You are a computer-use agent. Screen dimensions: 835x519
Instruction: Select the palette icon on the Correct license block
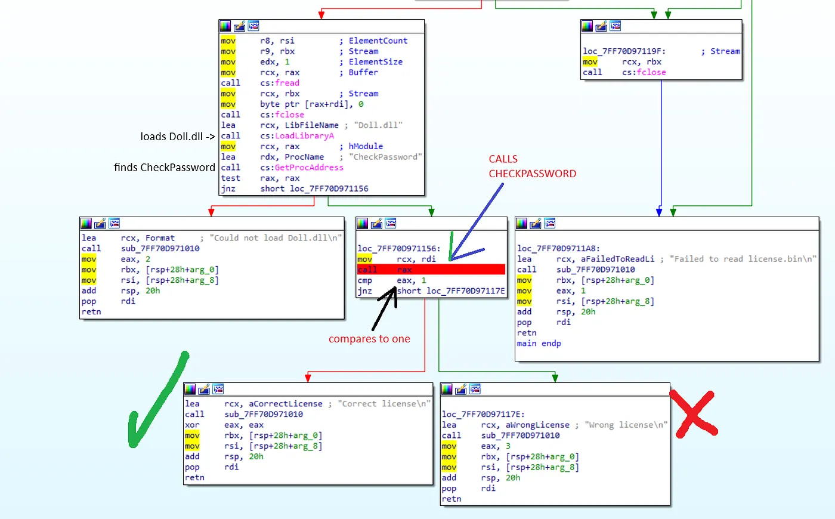tap(190, 389)
